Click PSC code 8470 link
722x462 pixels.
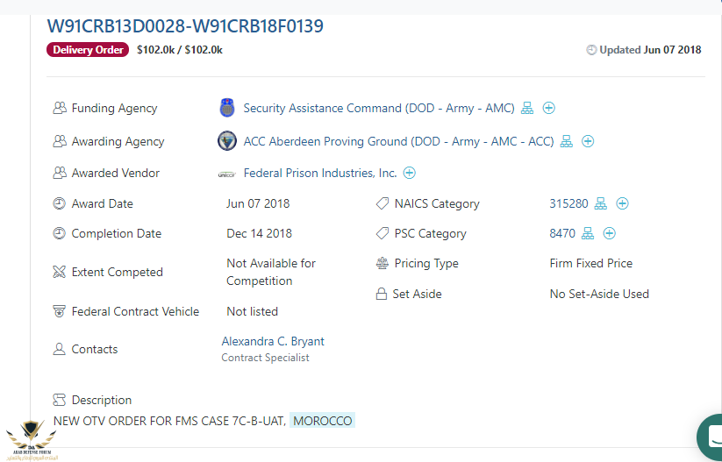562,233
